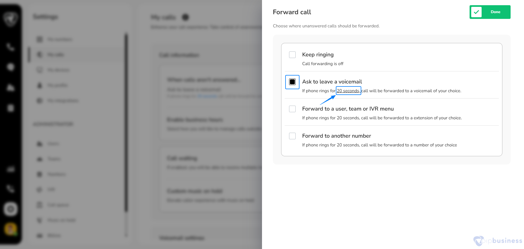Enable the Keep ringing checkbox

[292, 55]
